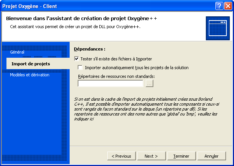Viewport: 234px width, 166px height.
Task: Click the blue wizard window icon
Action: point(218,28)
